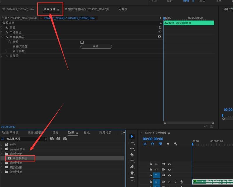Toggle nest insert mode icon in timeline
This screenshot has width=233, height=187.
click(145, 144)
